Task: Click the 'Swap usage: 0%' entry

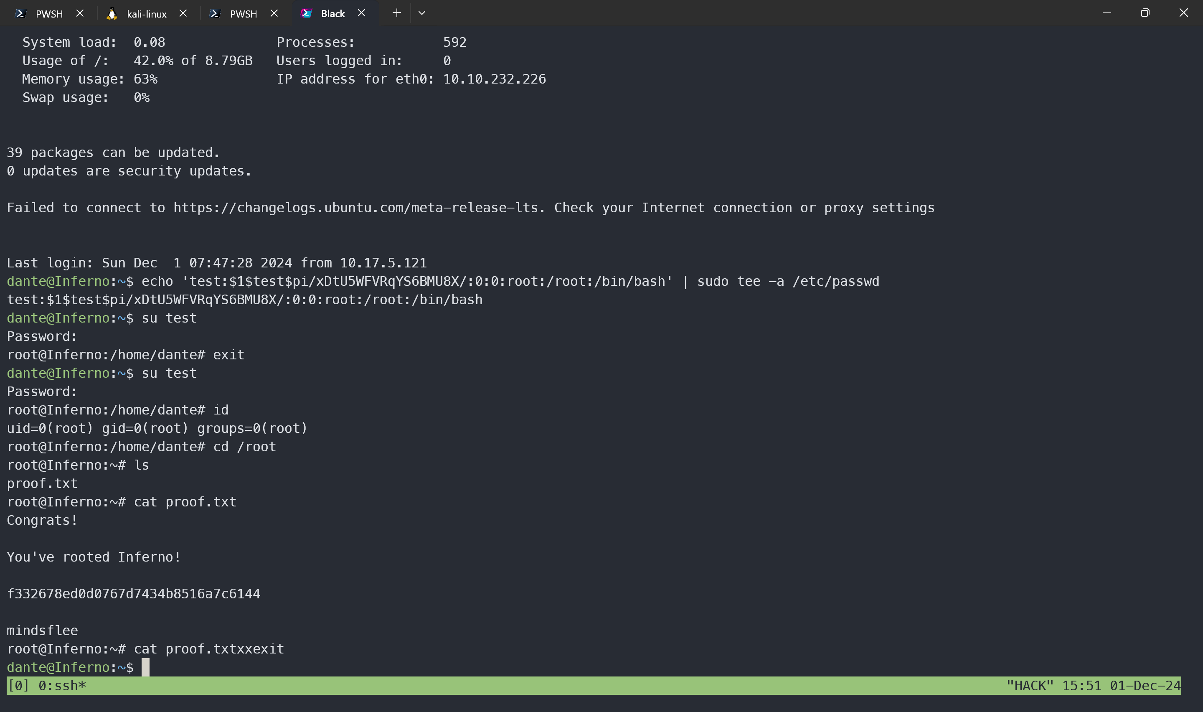Action: pos(86,97)
